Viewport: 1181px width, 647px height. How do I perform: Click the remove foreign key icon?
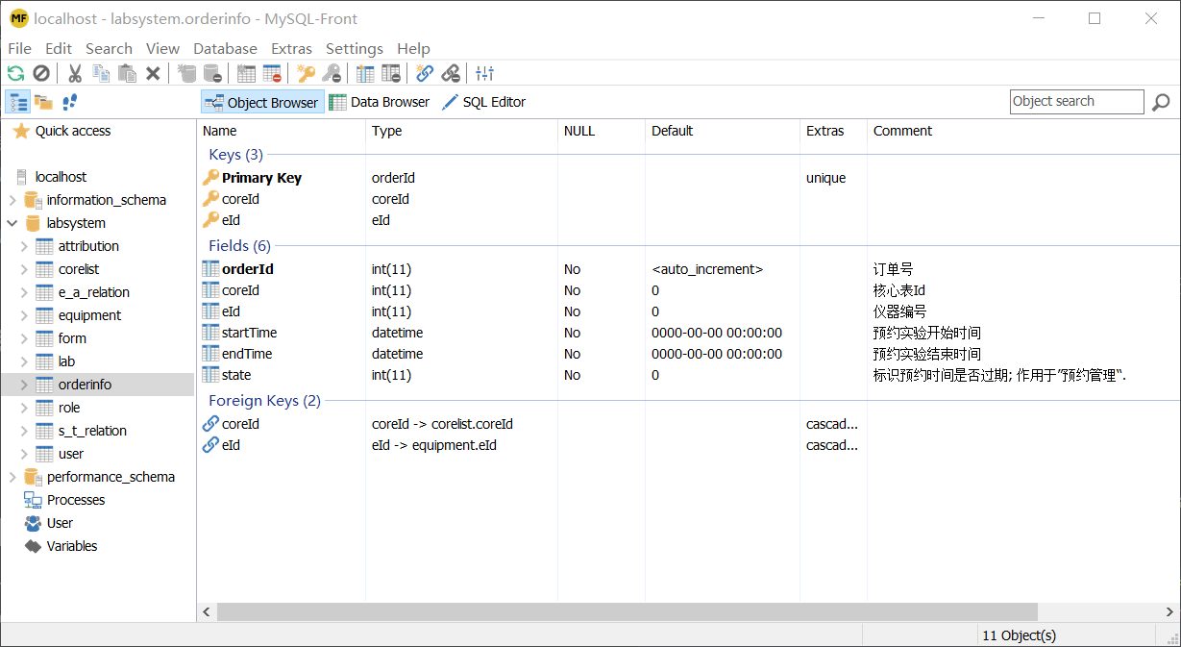(450, 73)
